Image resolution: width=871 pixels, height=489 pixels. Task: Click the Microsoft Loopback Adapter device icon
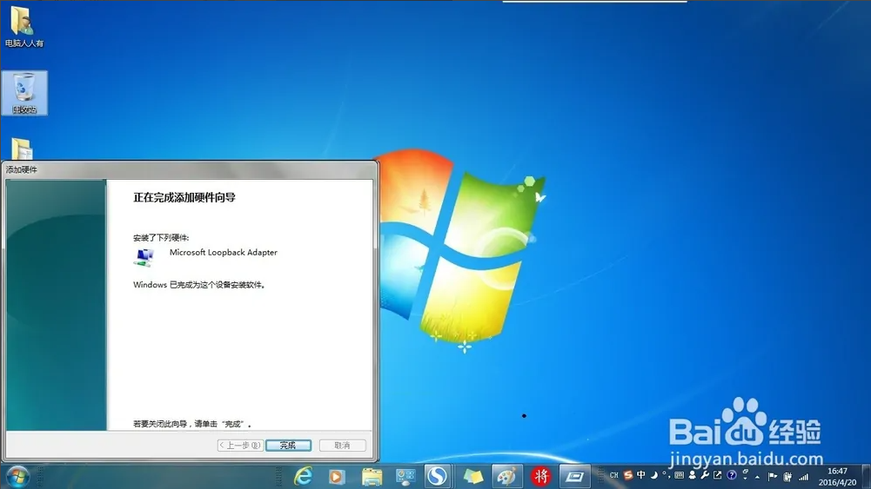[144, 256]
